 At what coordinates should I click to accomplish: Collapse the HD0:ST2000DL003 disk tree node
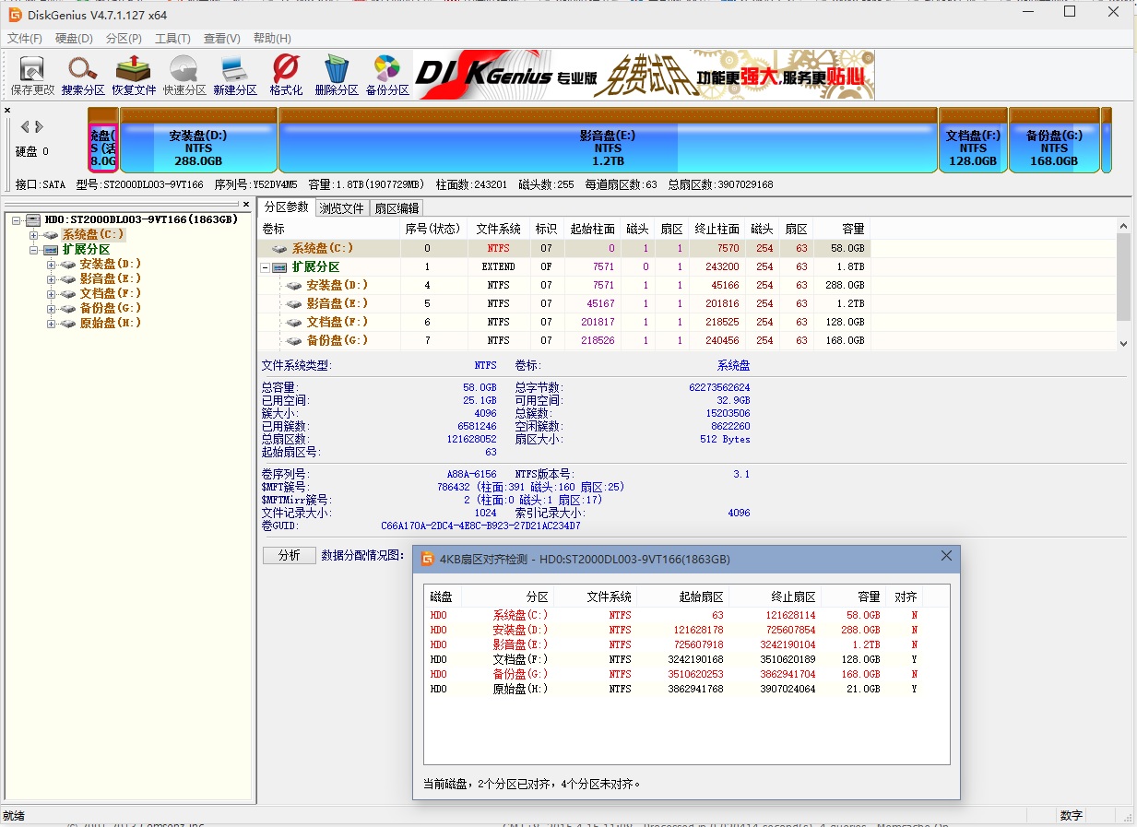coord(17,219)
